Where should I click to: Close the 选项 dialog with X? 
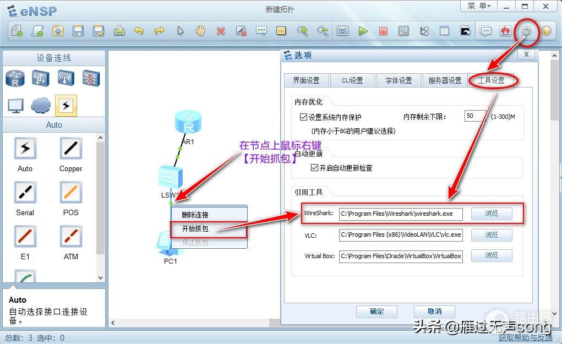click(x=527, y=54)
